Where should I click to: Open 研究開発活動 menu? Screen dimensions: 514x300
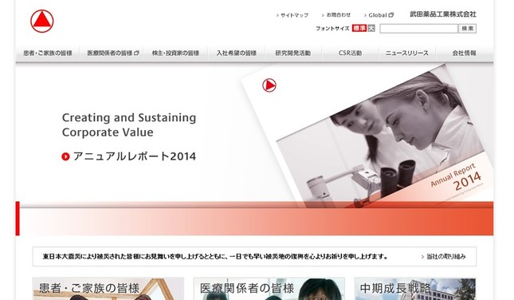(293, 53)
